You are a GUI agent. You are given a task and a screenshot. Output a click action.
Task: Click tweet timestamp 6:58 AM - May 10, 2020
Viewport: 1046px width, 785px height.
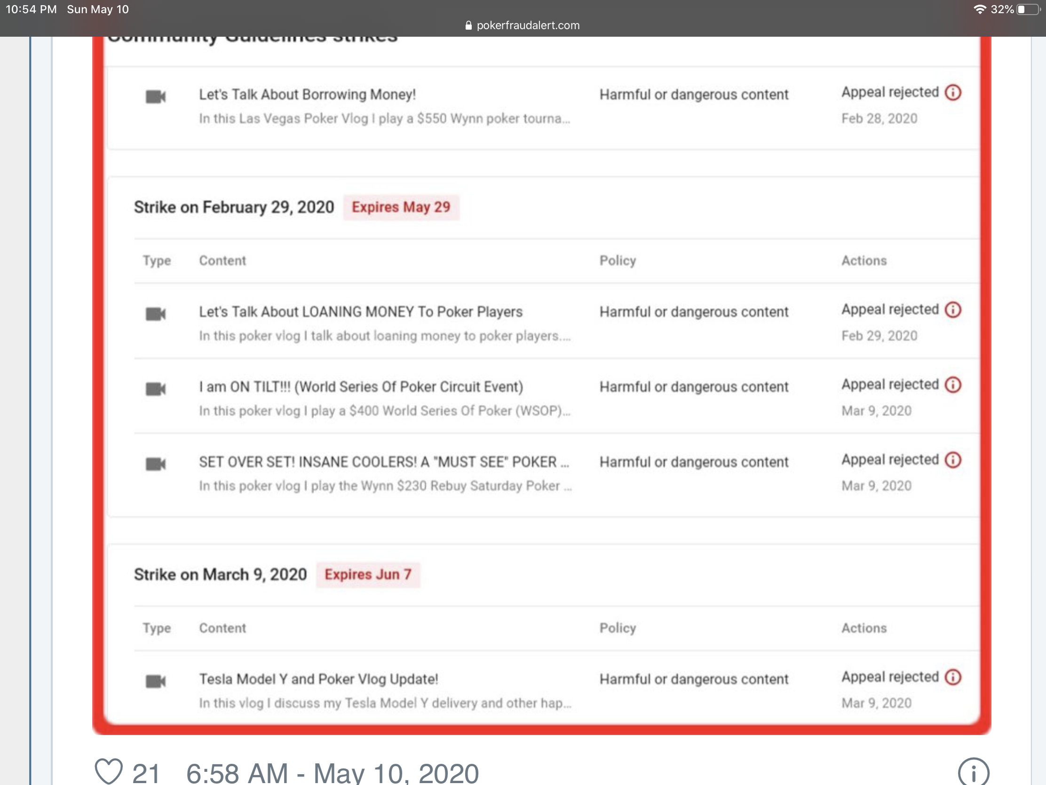(333, 773)
